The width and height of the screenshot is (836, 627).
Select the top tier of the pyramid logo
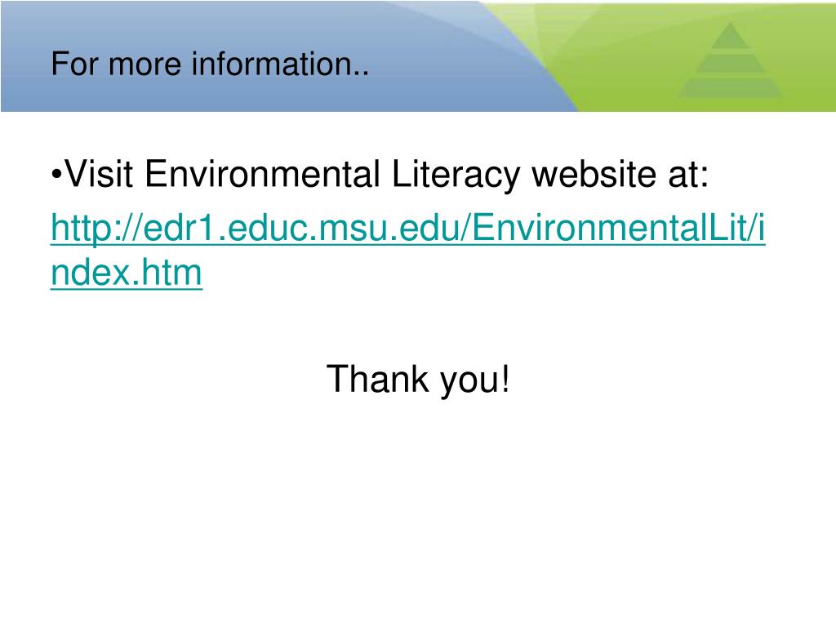[730, 35]
